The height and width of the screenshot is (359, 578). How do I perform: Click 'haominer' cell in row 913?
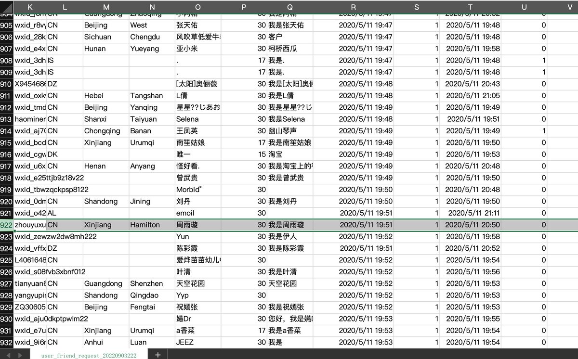pos(30,119)
